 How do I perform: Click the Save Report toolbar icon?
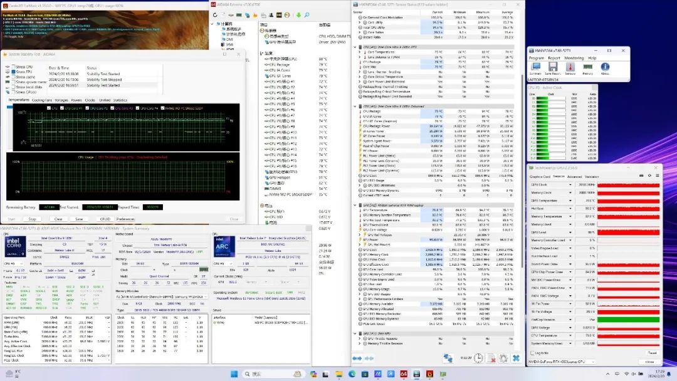(552, 66)
